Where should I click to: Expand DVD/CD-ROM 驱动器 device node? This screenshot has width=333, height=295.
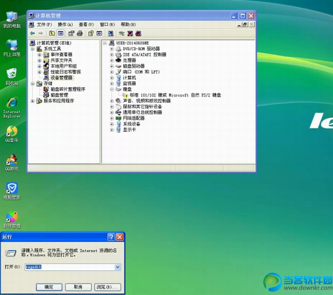[x=112, y=49]
